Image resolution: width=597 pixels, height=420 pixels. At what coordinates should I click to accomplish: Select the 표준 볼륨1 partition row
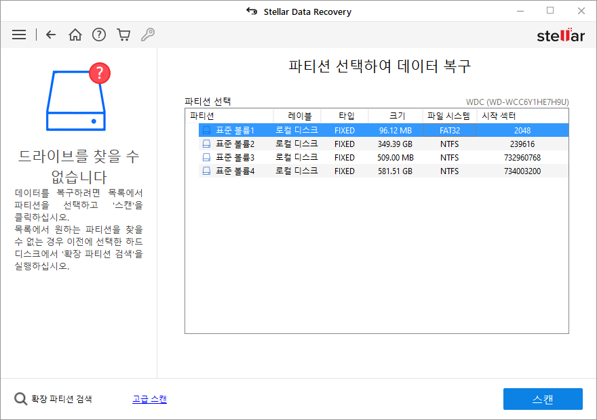[383, 130]
